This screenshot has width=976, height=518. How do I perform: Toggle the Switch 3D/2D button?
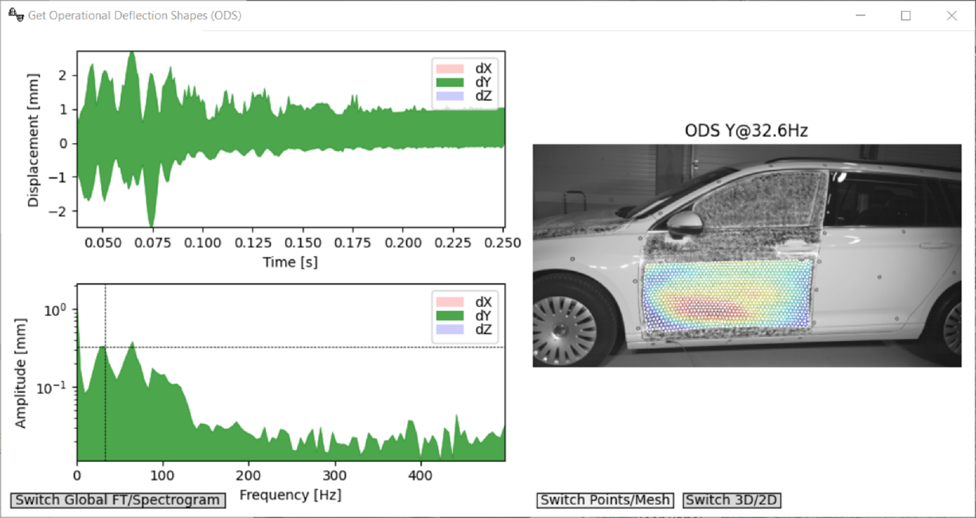coord(731,500)
